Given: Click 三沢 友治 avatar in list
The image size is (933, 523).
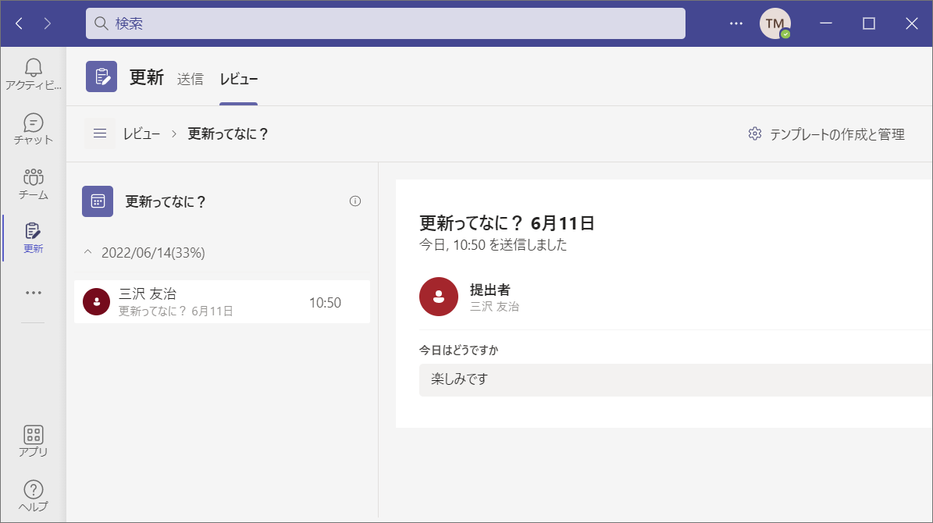Looking at the screenshot, I should (x=96, y=301).
